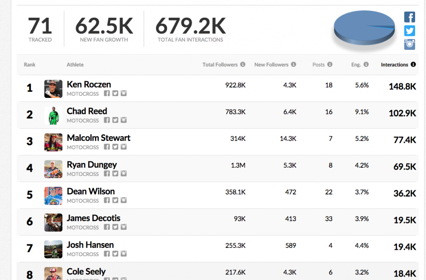Screen dimensions: 426x280
Task: Select Josh Hansen's profile thumbnail
Action: tap(53, 249)
